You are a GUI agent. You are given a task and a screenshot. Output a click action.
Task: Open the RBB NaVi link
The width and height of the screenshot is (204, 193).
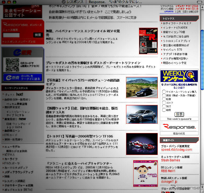pos(168,171)
